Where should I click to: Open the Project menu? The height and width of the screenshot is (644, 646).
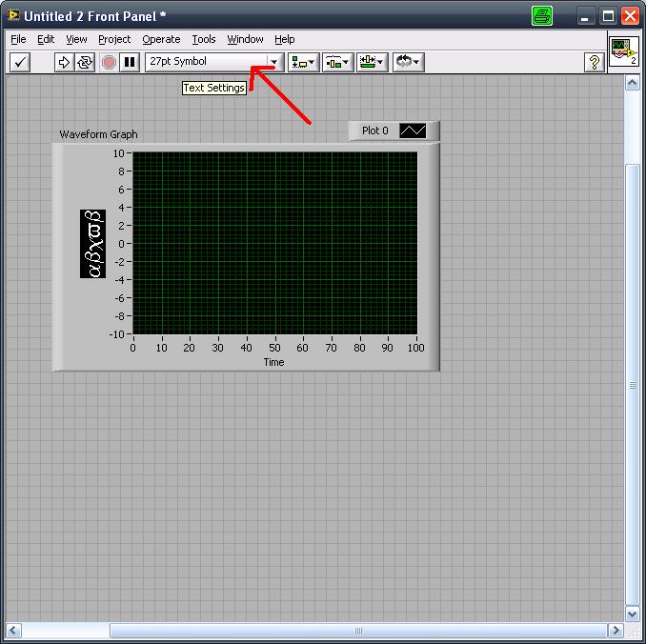click(x=114, y=39)
